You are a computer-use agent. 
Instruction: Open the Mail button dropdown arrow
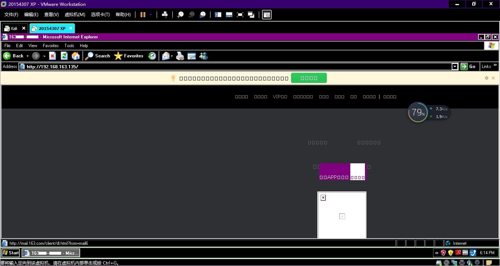point(172,56)
